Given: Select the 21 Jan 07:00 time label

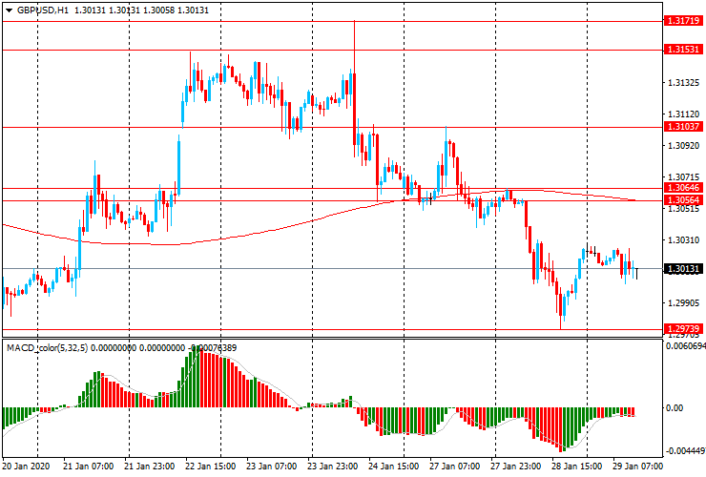Looking at the screenshot, I should 88,467.
